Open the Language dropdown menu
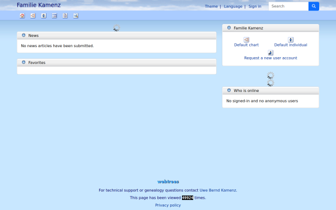 pos(233,6)
